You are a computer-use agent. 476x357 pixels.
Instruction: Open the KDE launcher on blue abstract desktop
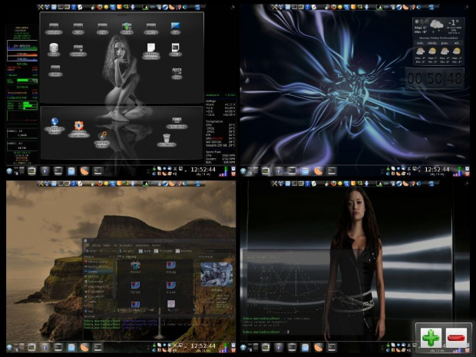pos(243,171)
